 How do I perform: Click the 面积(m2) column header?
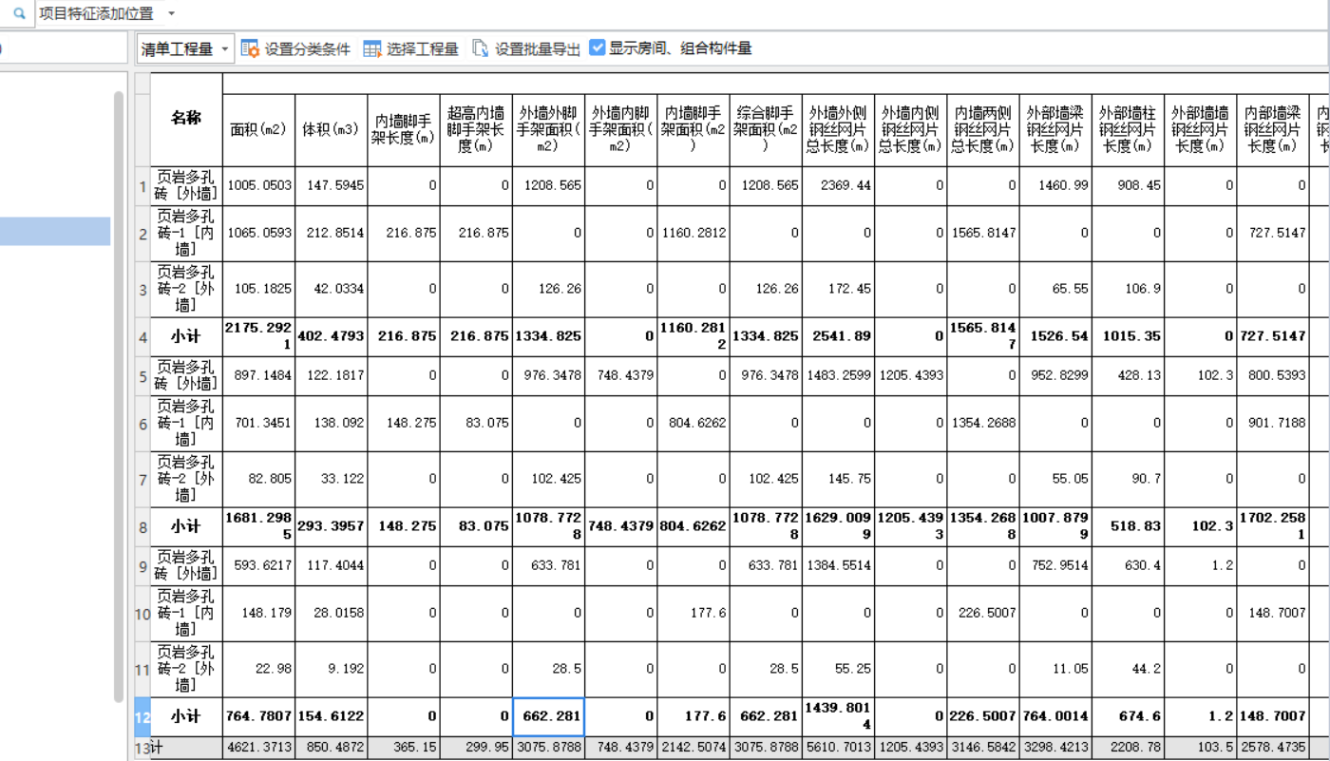(258, 130)
